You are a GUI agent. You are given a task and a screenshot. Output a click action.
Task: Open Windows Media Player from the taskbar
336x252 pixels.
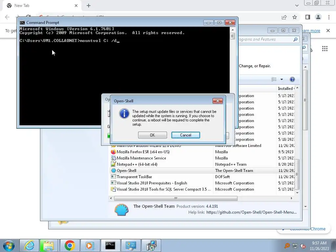tap(90, 245)
